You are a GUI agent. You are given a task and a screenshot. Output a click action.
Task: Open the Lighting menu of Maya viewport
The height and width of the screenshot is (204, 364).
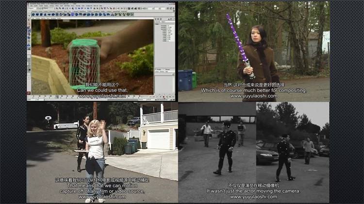tap(43, 18)
